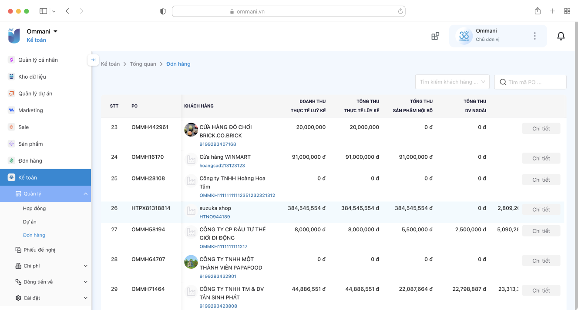This screenshot has width=578, height=310.
Task: Click the Sản phẩm sidebar icon
Action: [x=11, y=144]
